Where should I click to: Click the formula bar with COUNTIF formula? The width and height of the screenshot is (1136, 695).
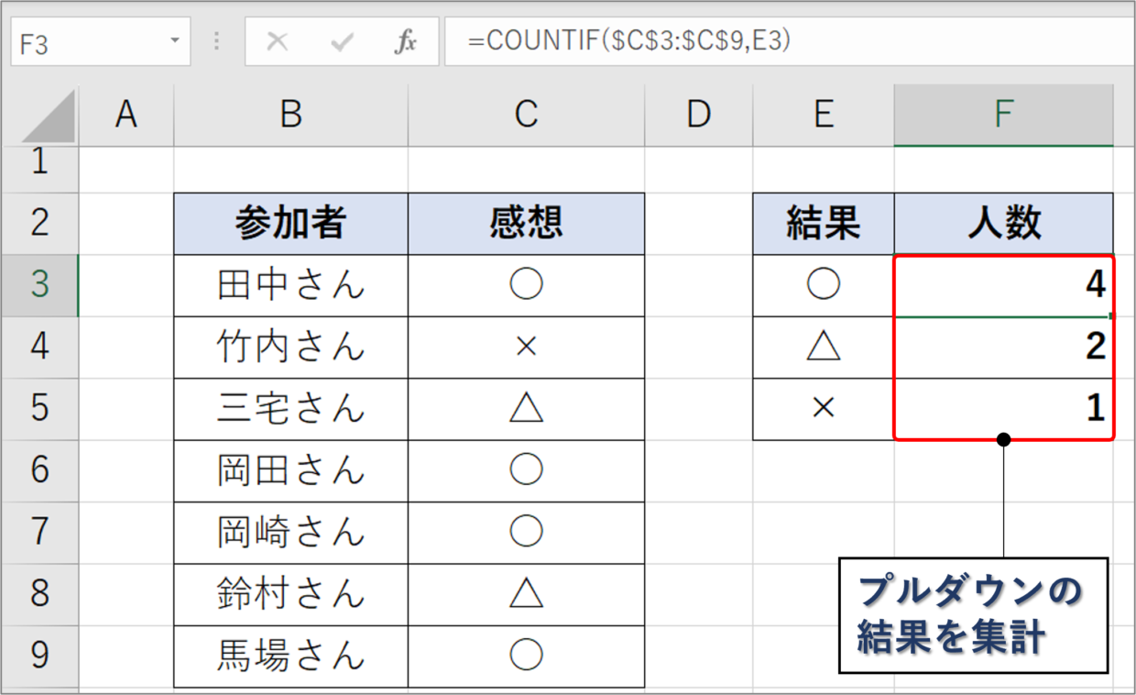point(789,42)
